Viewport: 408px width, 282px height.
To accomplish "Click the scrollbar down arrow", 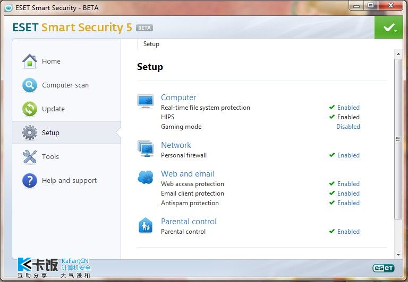I will (x=398, y=255).
